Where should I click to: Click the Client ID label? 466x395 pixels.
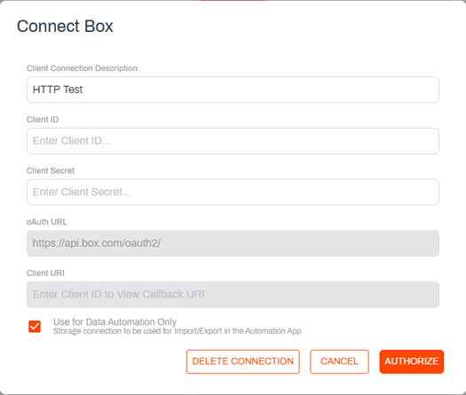[x=43, y=120]
